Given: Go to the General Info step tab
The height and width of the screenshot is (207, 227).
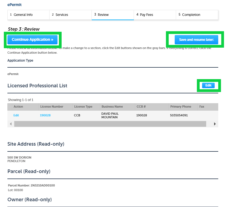Looking at the screenshot, I should click(28, 15).
